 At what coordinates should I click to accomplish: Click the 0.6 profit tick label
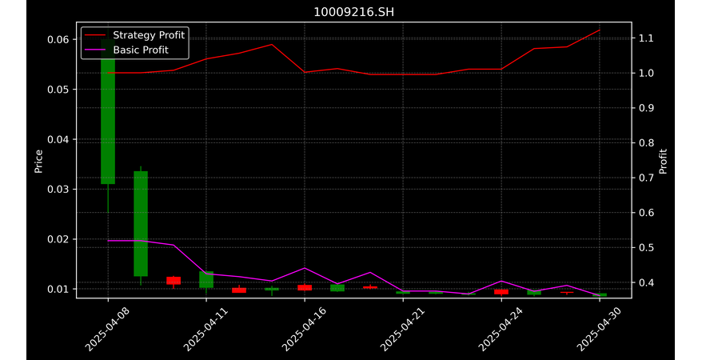pos(645,213)
